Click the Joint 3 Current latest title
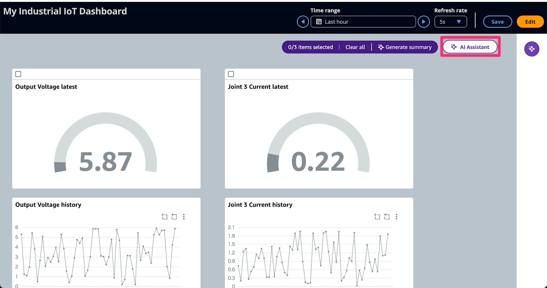 pyautogui.click(x=258, y=87)
